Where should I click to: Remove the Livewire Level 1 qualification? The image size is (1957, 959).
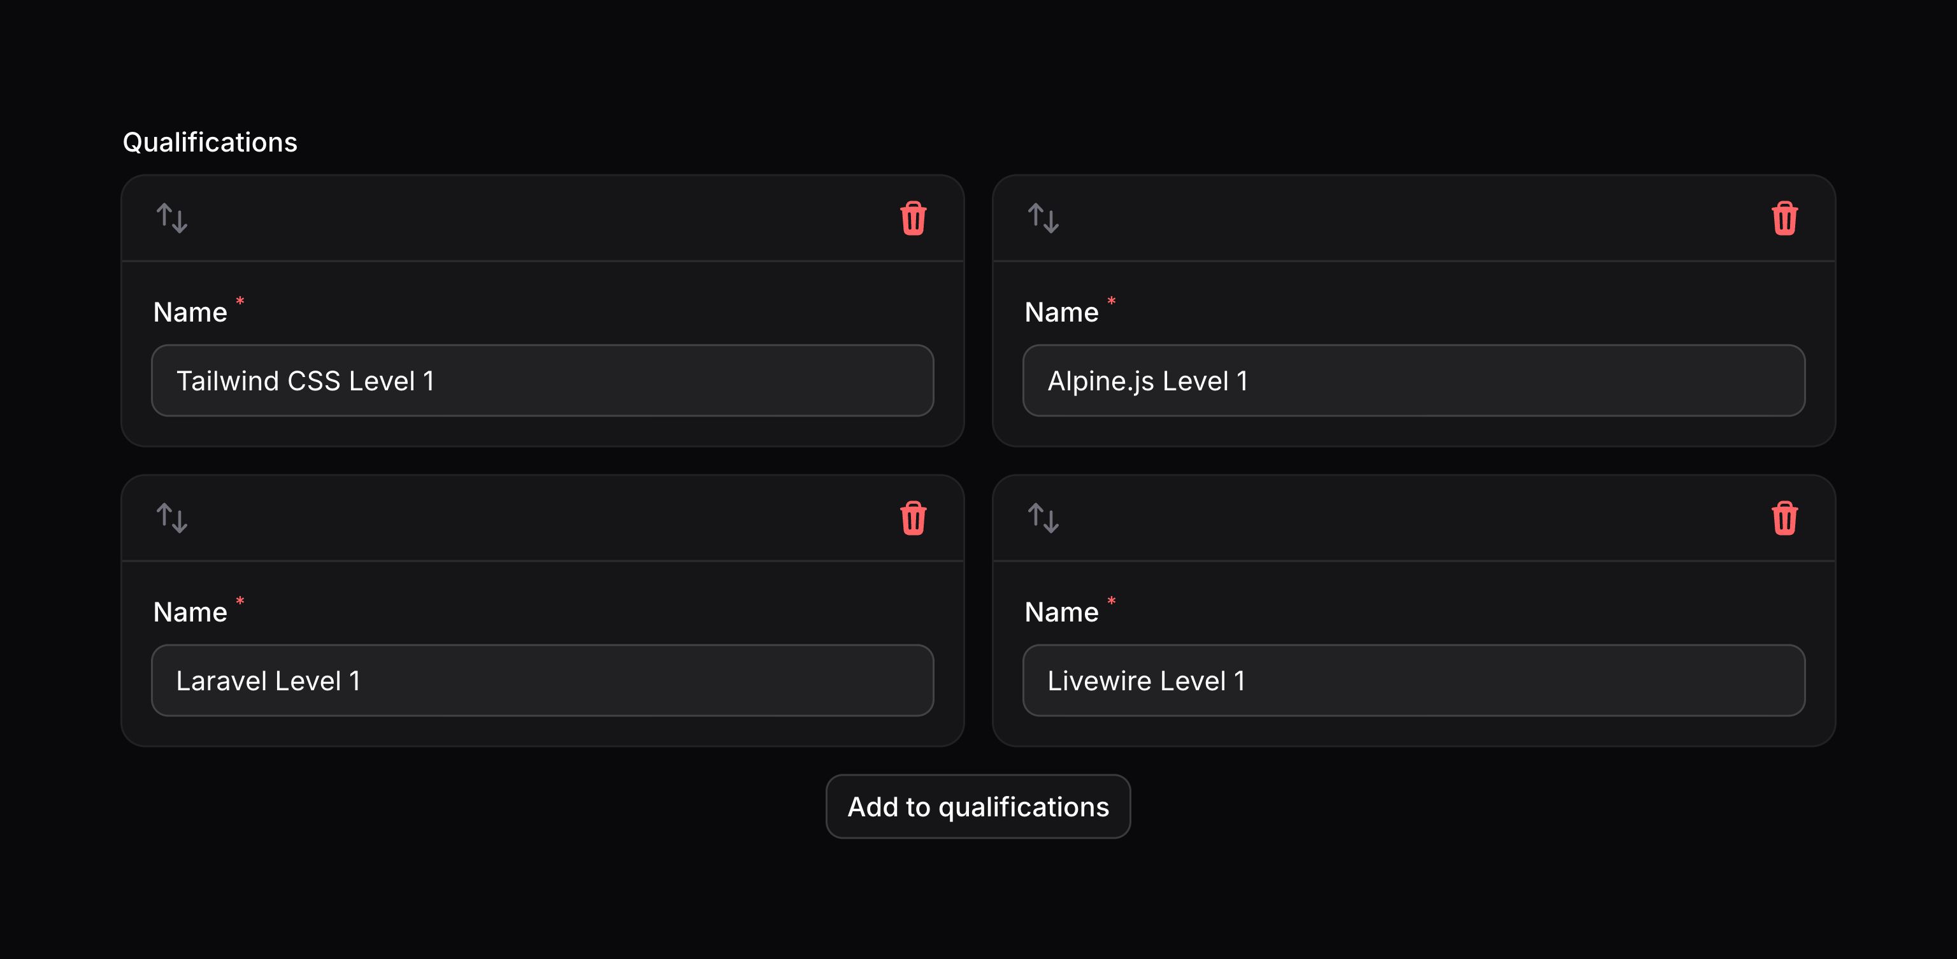[1784, 518]
